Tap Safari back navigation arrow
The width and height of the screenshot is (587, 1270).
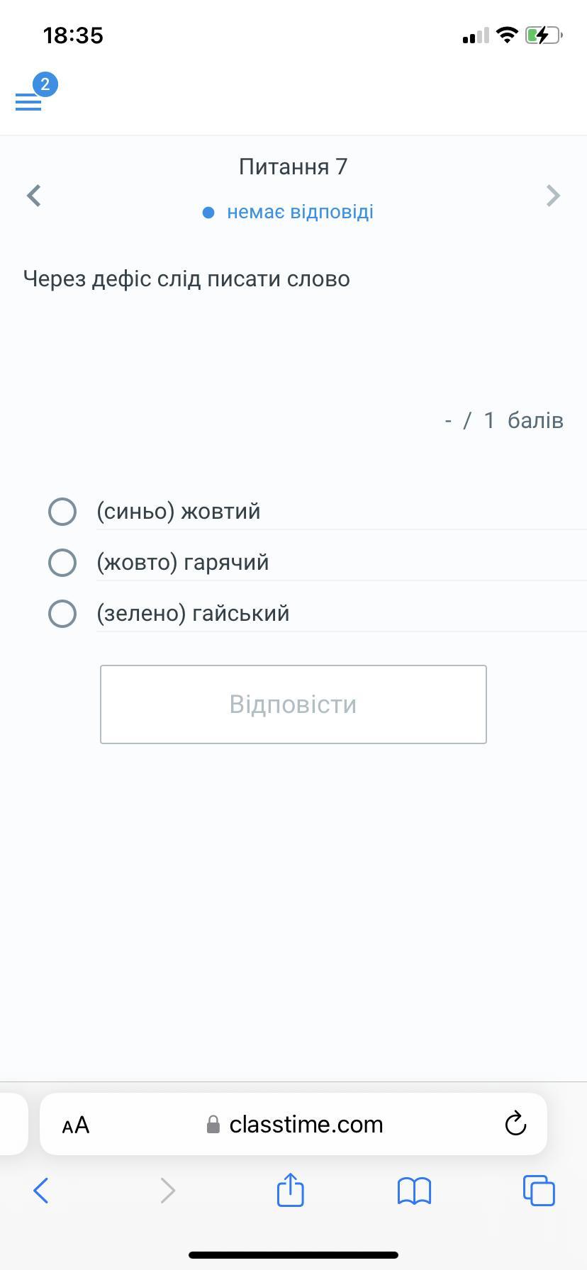(x=41, y=1191)
